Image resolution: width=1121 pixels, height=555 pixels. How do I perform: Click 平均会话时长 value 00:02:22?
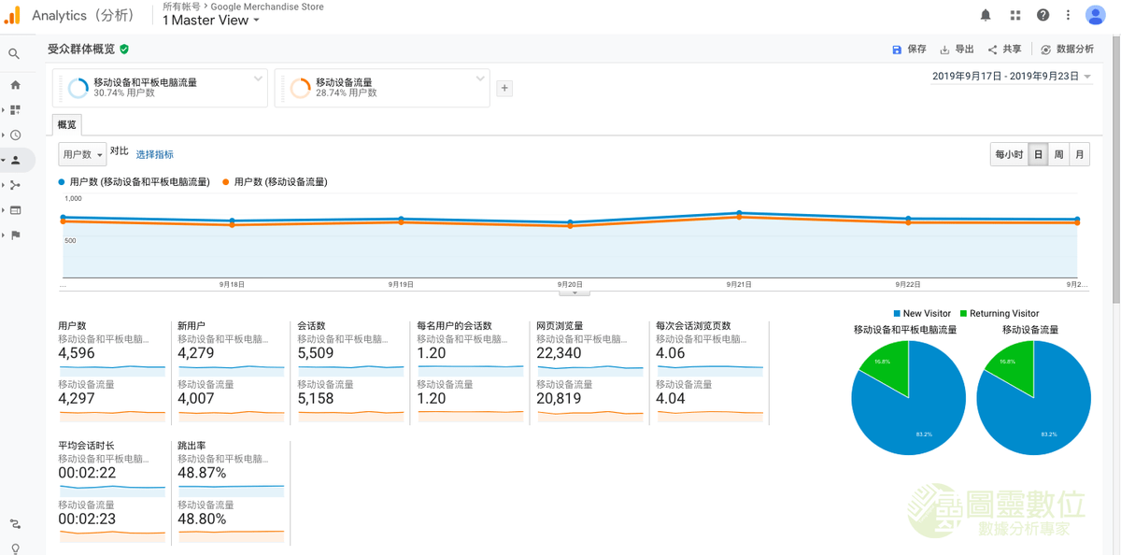(87, 474)
